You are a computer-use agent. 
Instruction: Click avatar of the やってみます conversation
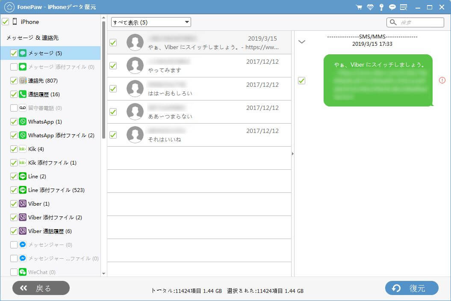[x=135, y=65]
